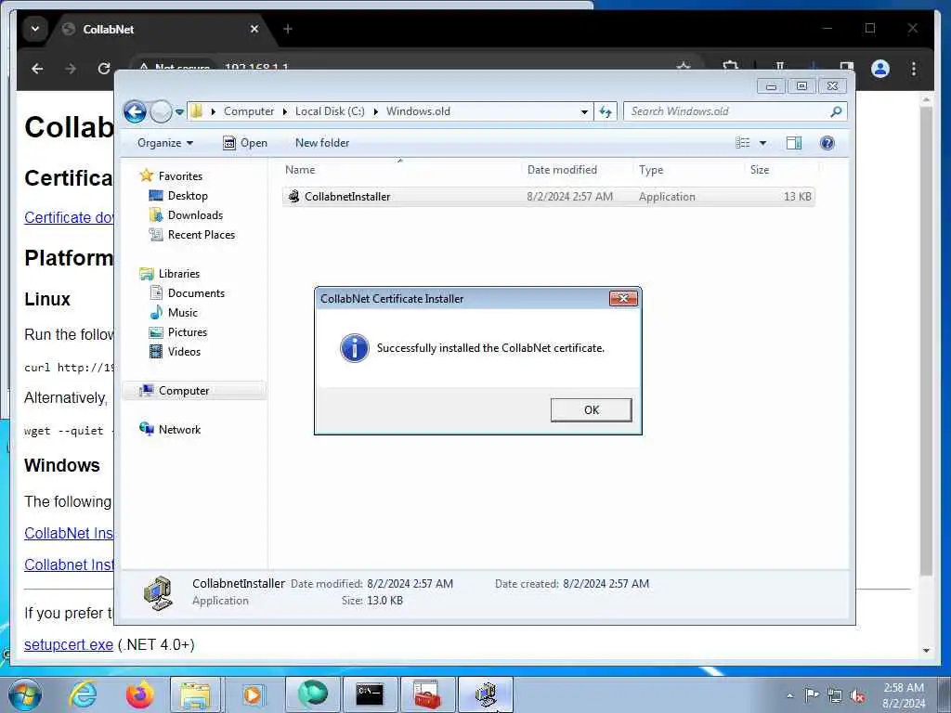The height and width of the screenshot is (713, 951).
Task: Select Network in the navigation pane
Action: pos(179,430)
